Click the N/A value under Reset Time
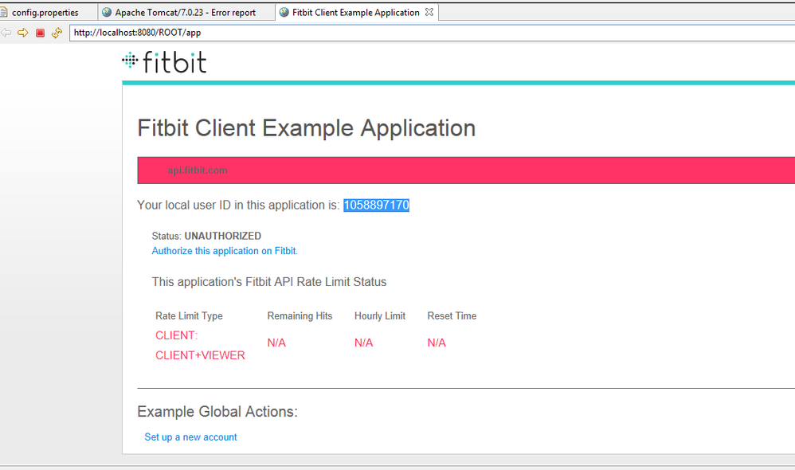This screenshot has height=470, width=795. pyautogui.click(x=437, y=343)
